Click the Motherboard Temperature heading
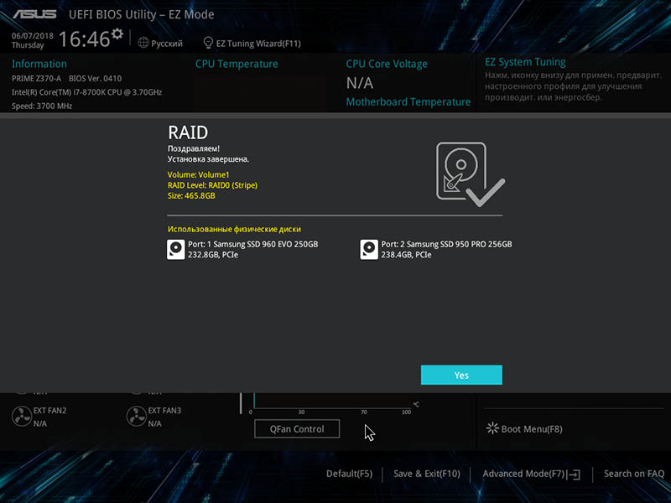This screenshot has width=671, height=503. [408, 101]
